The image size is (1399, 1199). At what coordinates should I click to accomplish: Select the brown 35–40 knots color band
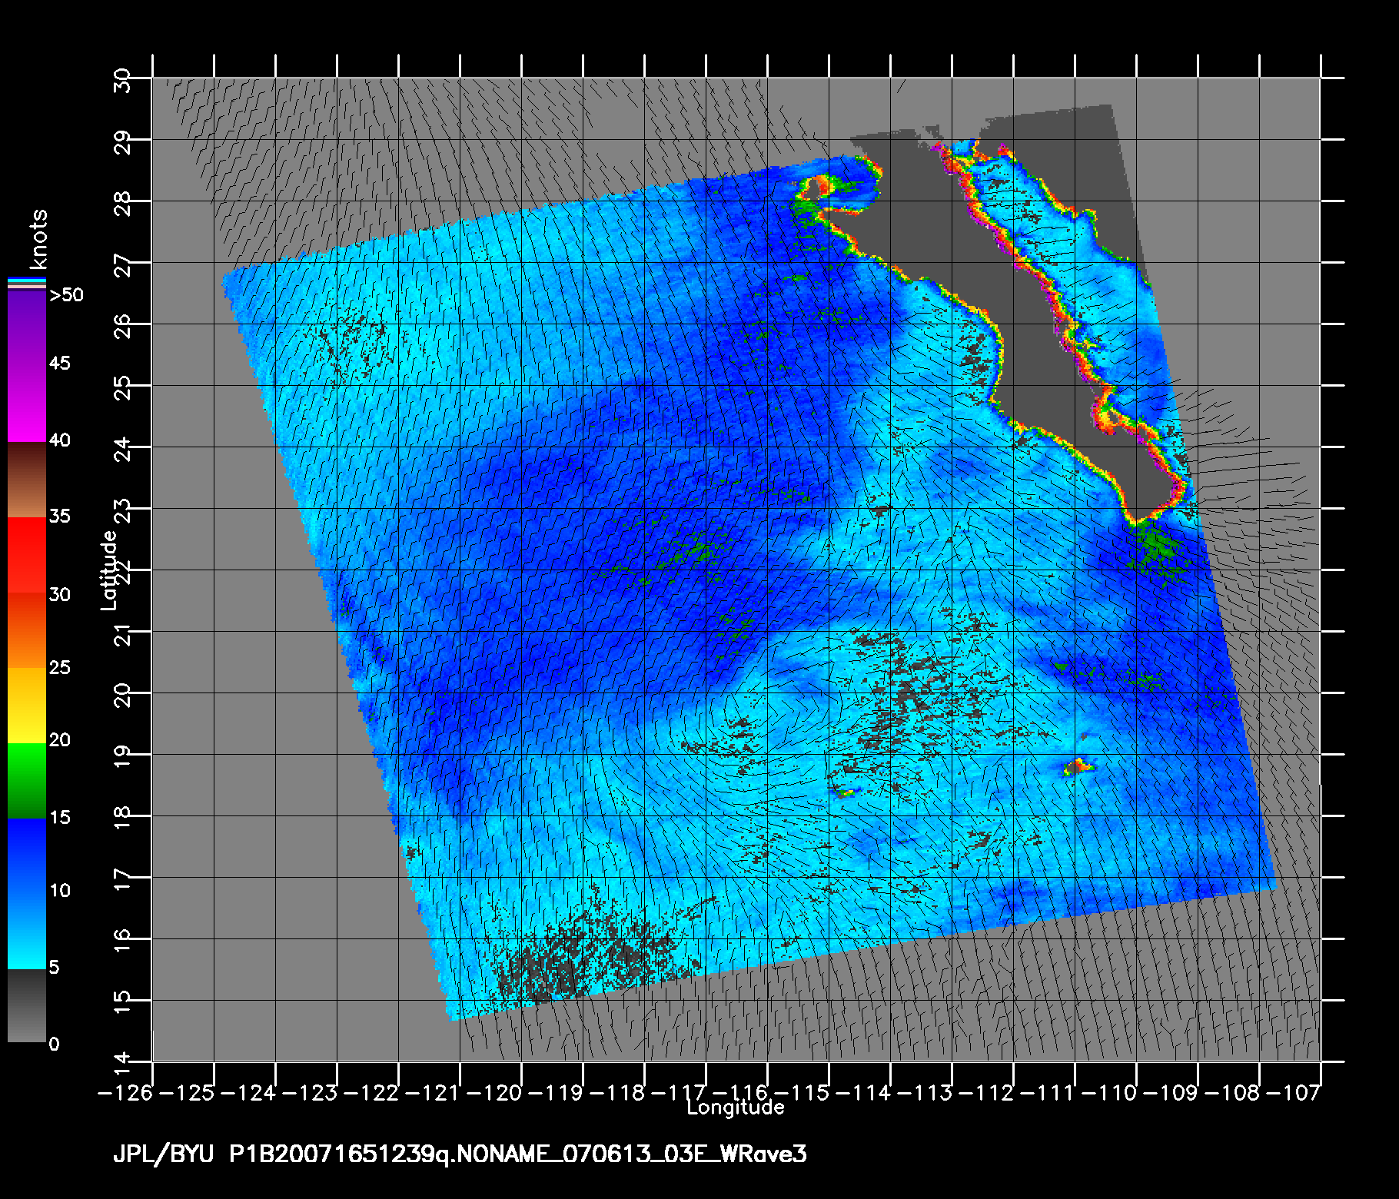click(x=27, y=480)
